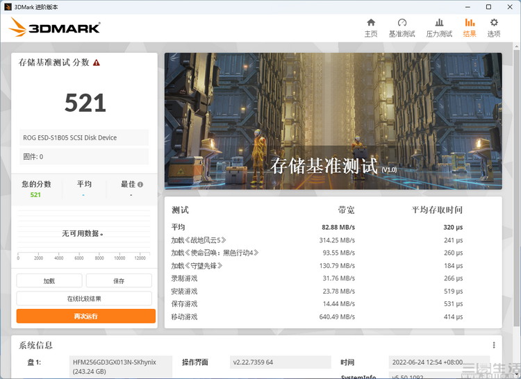The height and width of the screenshot is (379, 521).
Task: Click the 保存 button
Action: click(x=119, y=280)
